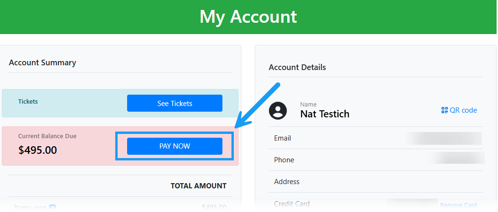Select the Account Summary heading
The width and height of the screenshot is (498, 212).
coord(42,62)
